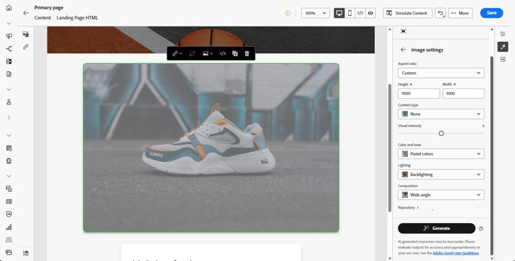Open the settings sliders icon on right rail
This screenshot has width=515, height=261.
pos(503,34)
